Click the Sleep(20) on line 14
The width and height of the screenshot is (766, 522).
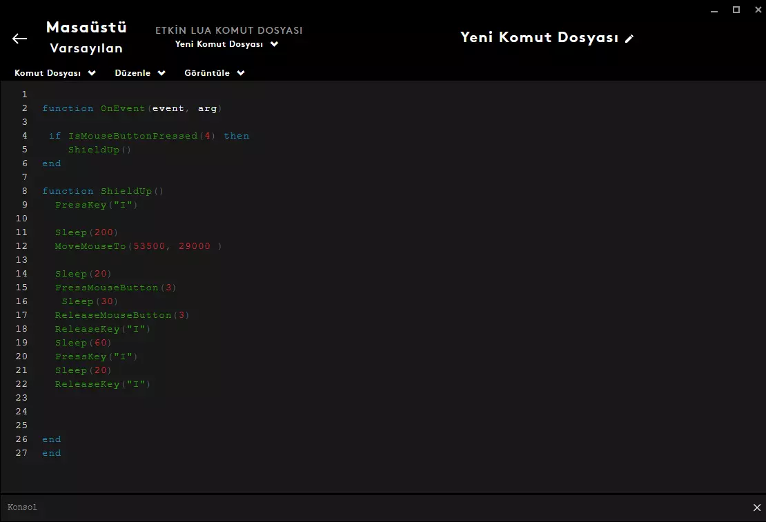(x=83, y=274)
